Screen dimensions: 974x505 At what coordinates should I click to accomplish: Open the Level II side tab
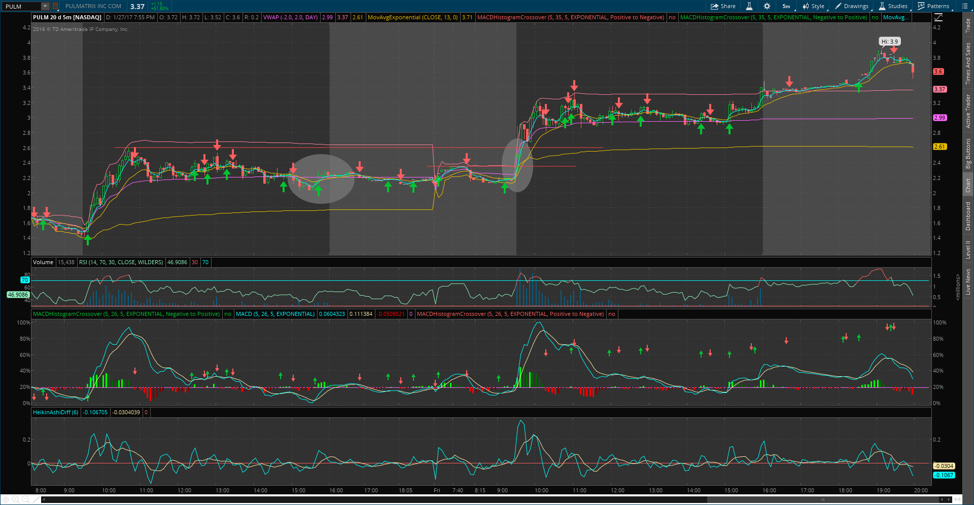coord(968,249)
